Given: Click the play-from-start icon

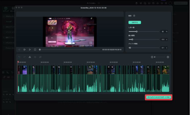Looking at the screenshot, I should pos(25,49).
